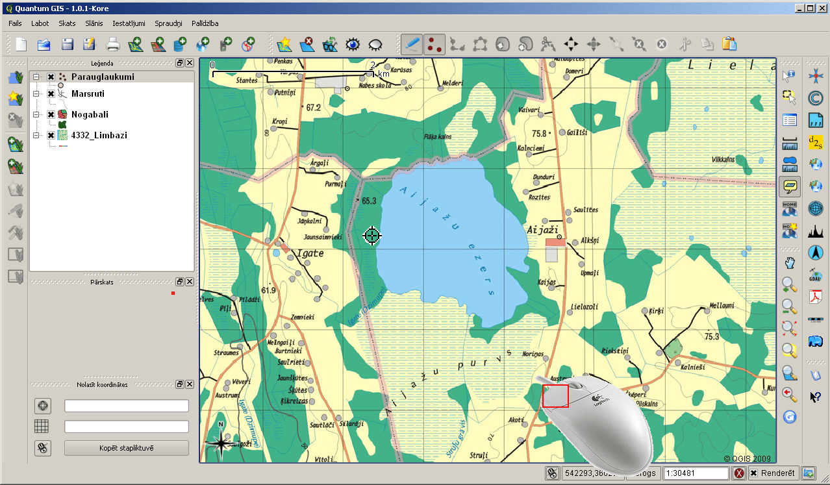Save the project with floppy icon
This screenshot has width=830, height=485.
(67, 44)
